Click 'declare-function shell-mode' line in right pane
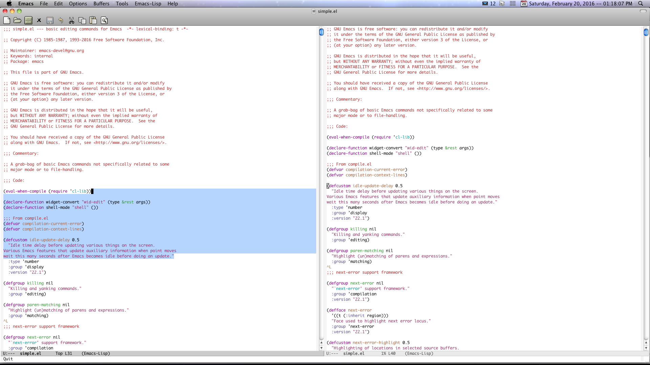 374,153
